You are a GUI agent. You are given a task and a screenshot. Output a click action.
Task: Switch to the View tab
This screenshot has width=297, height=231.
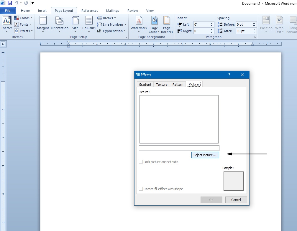click(x=150, y=11)
